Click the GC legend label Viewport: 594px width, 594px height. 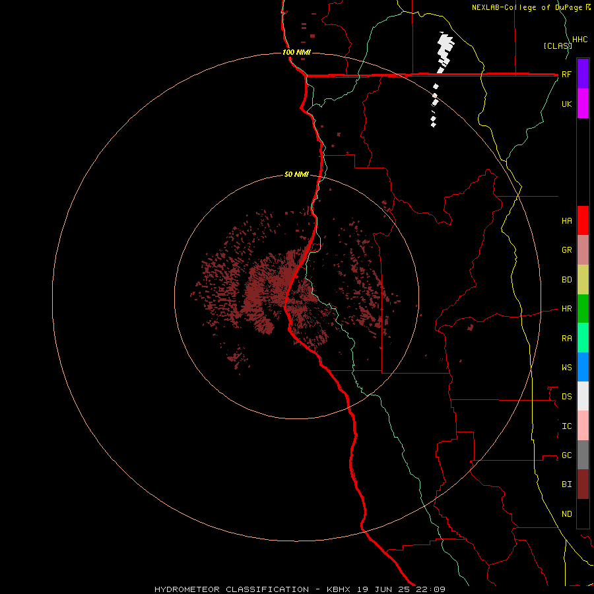pyautogui.click(x=566, y=455)
